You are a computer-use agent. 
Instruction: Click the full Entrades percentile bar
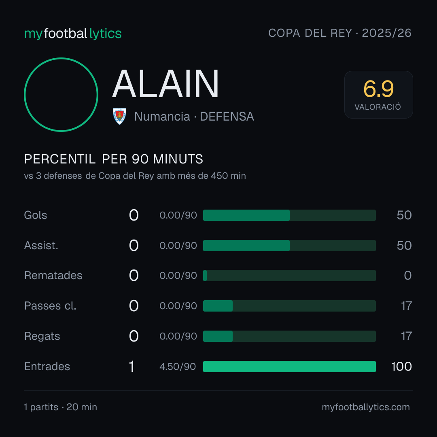pyautogui.click(x=289, y=367)
